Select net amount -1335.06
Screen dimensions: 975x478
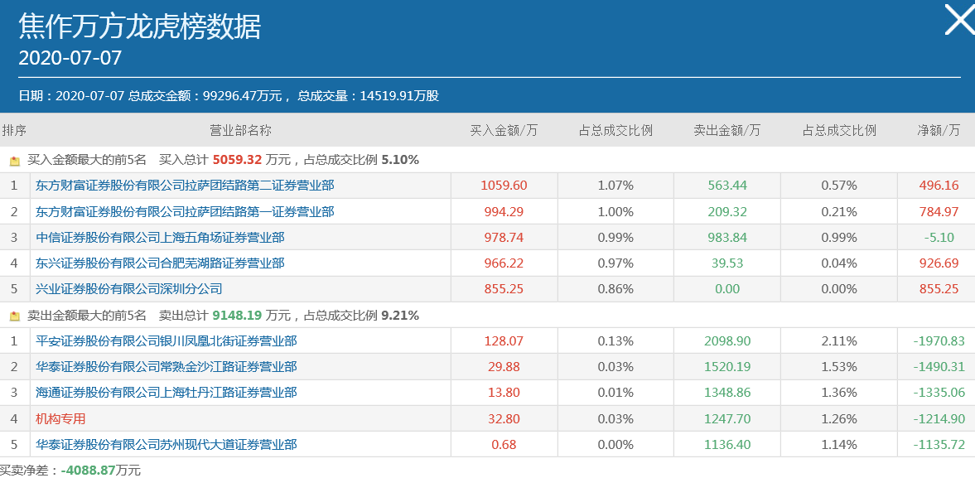939,392
